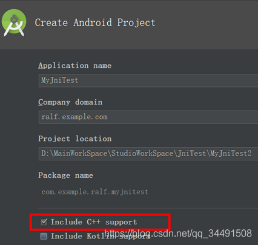Click the package value com.example.ralf.myjnitest
This screenshot has height=245, width=258.
click(x=95, y=192)
